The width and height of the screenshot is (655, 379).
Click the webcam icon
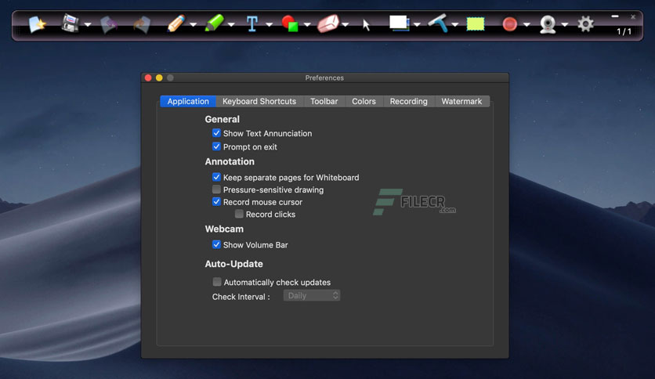[548, 24]
